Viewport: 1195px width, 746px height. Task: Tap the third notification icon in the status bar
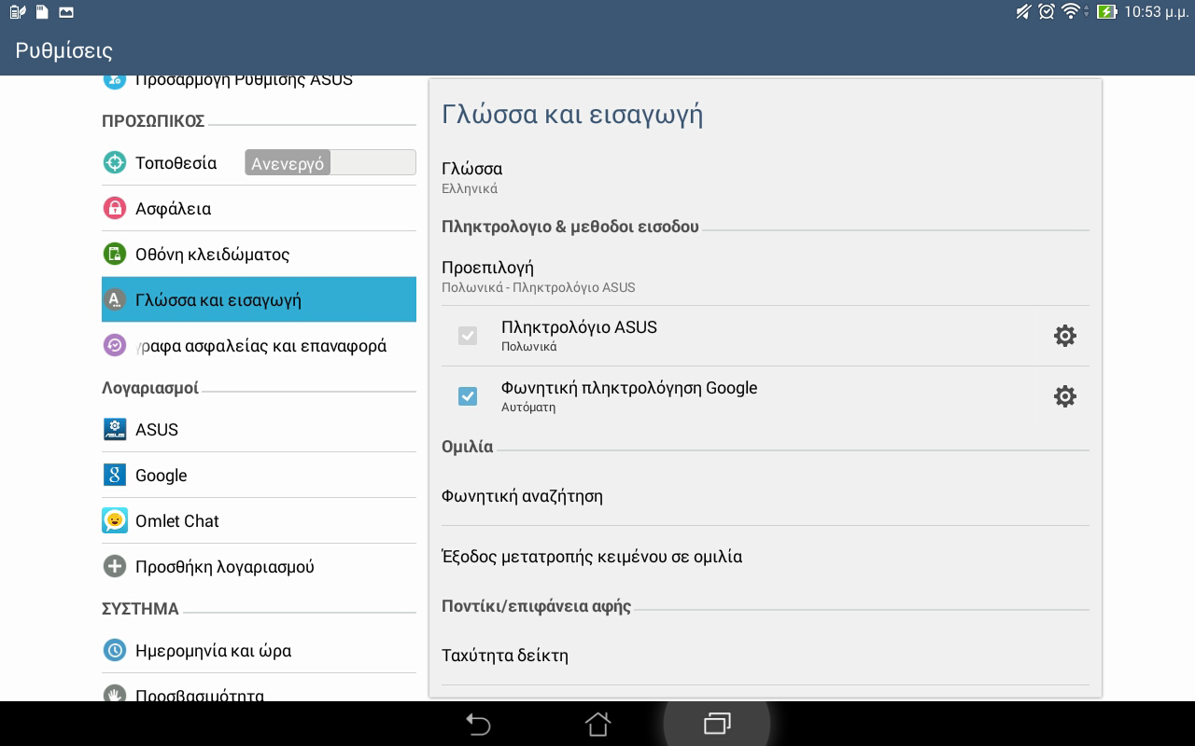[65, 12]
